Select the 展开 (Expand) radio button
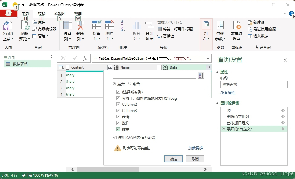295x179 pixels. click(115, 83)
